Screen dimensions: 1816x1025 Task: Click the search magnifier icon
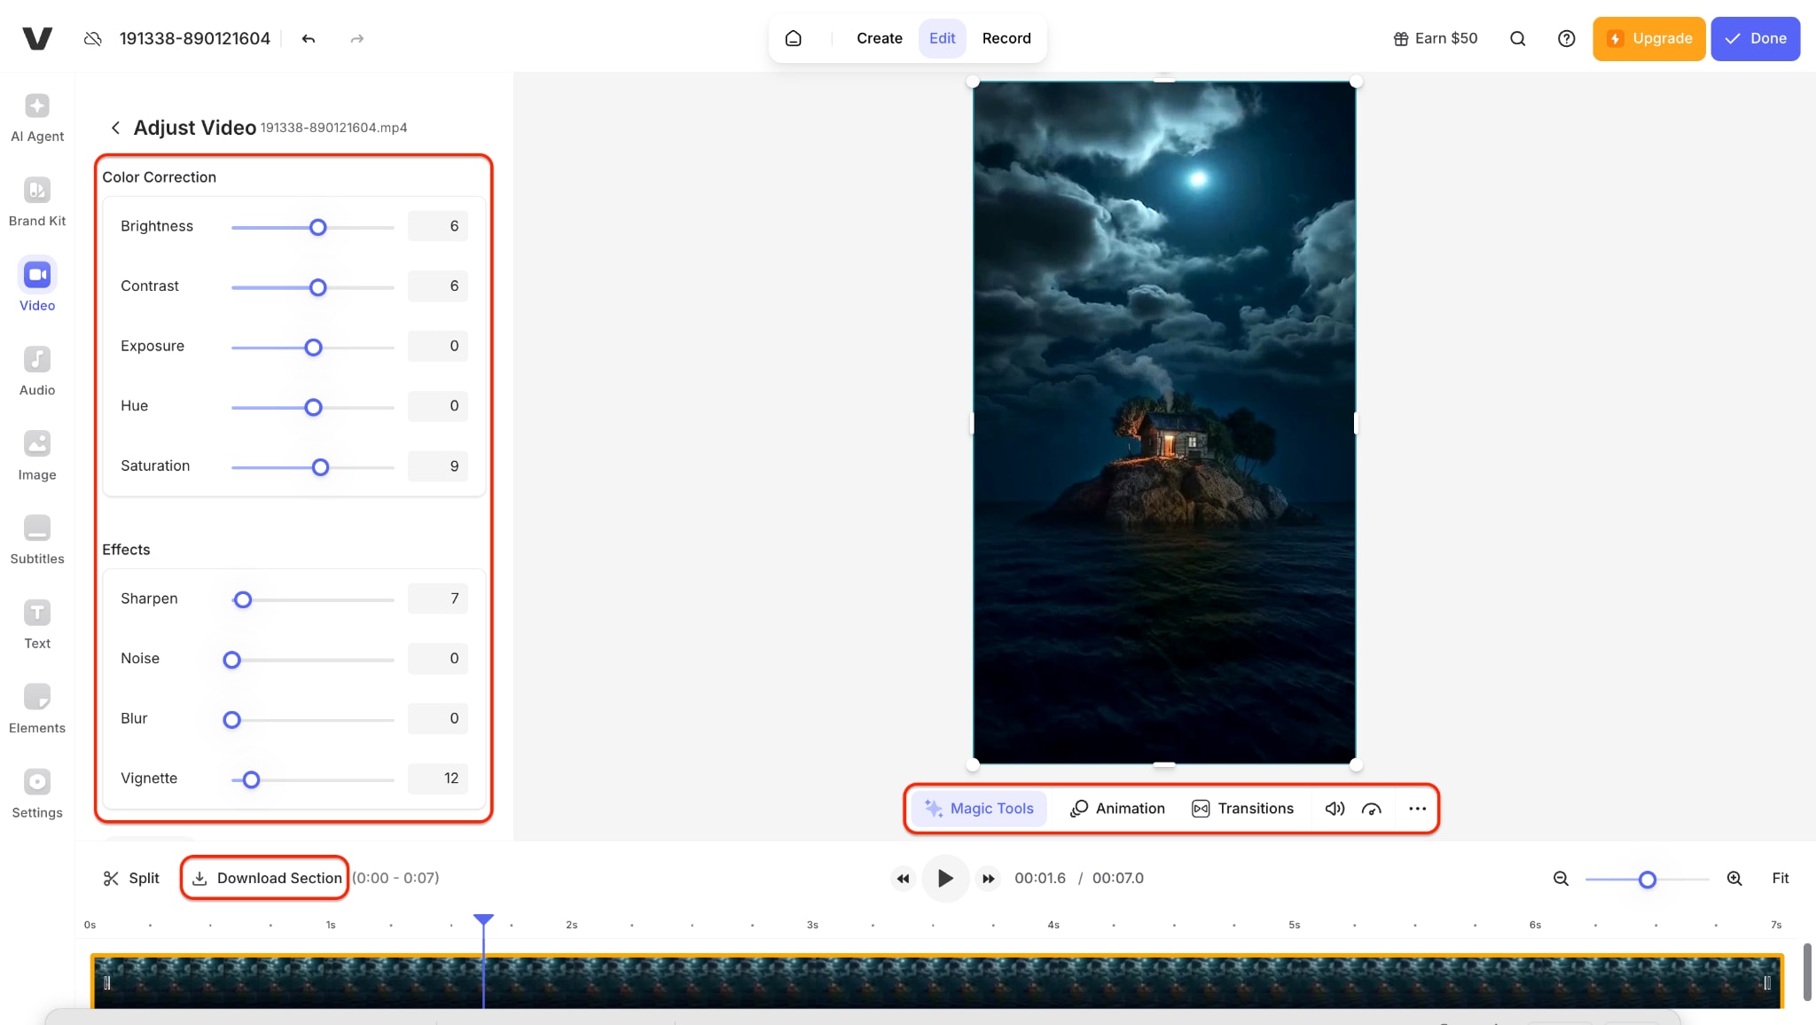click(1518, 39)
